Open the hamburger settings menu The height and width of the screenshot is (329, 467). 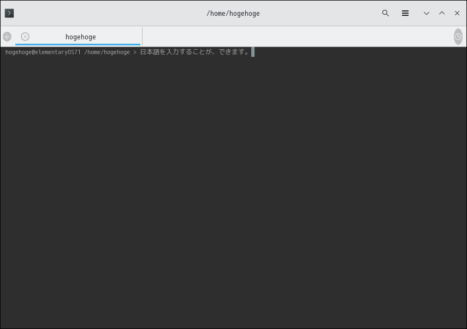click(x=405, y=13)
